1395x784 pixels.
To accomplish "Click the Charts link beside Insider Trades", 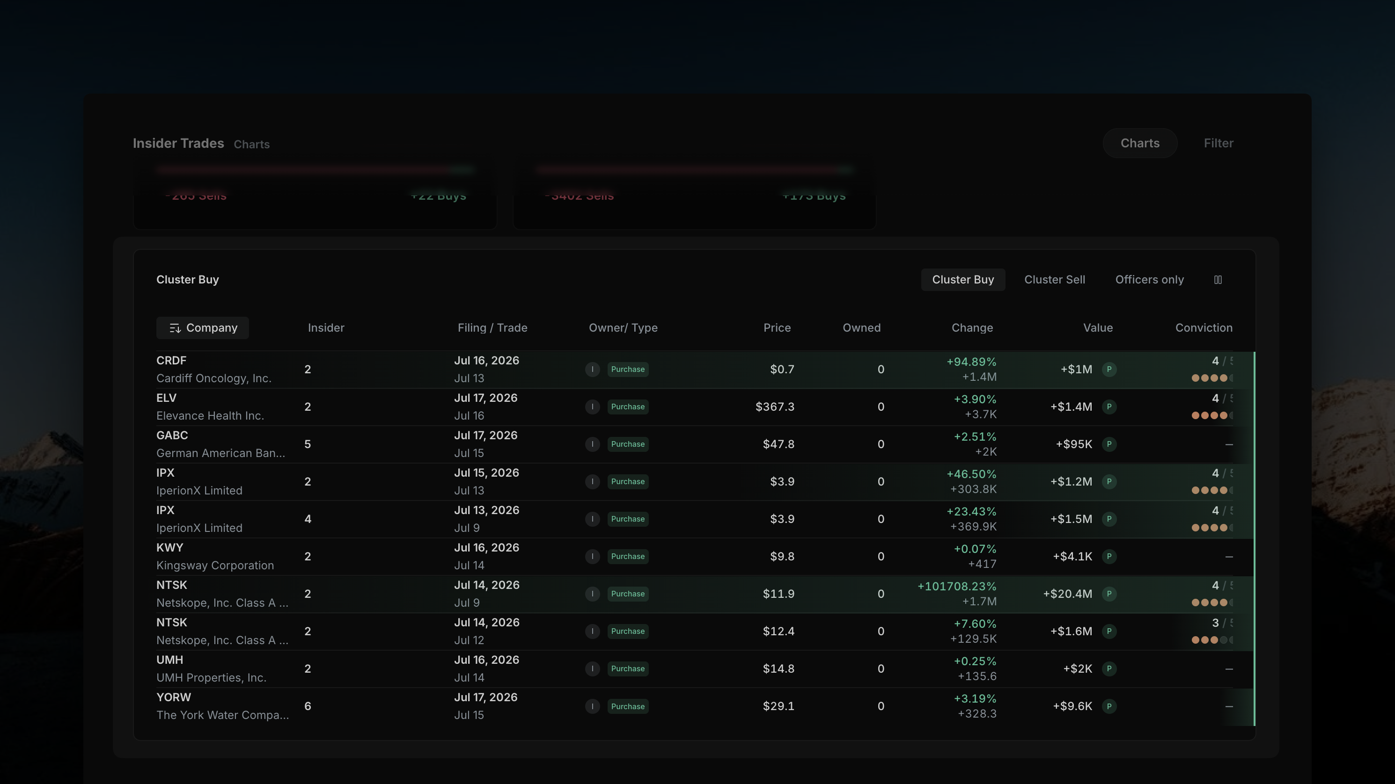I will point(251,145).
